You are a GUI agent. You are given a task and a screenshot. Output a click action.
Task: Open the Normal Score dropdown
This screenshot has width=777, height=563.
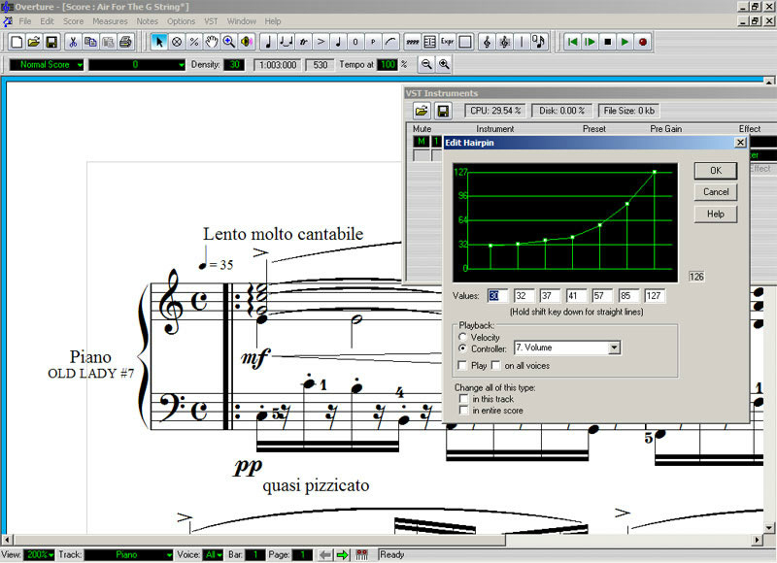click(x=78, y=65)
